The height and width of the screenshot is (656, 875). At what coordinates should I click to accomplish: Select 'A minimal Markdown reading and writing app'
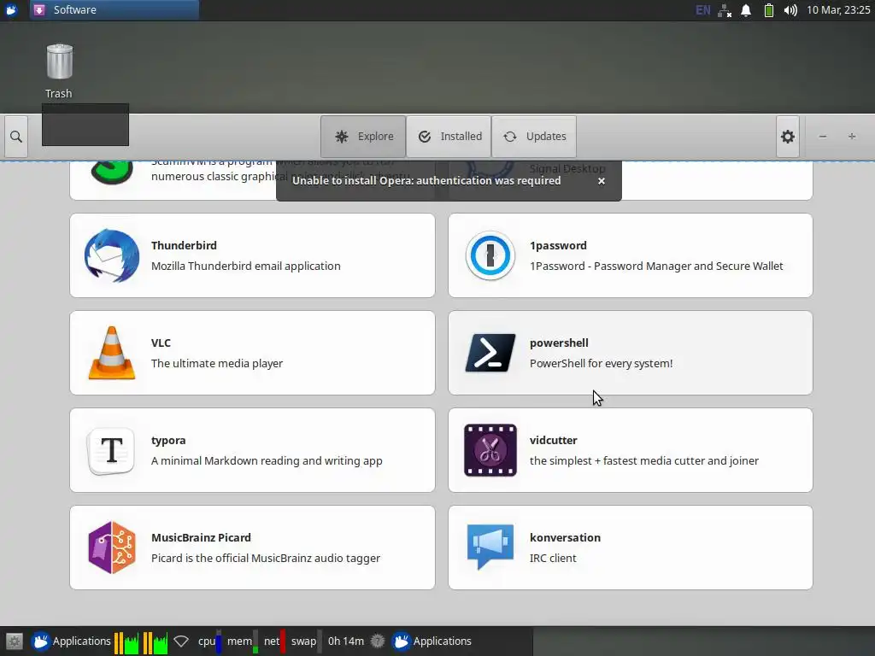pyautogui.click(x=267, y=460)
